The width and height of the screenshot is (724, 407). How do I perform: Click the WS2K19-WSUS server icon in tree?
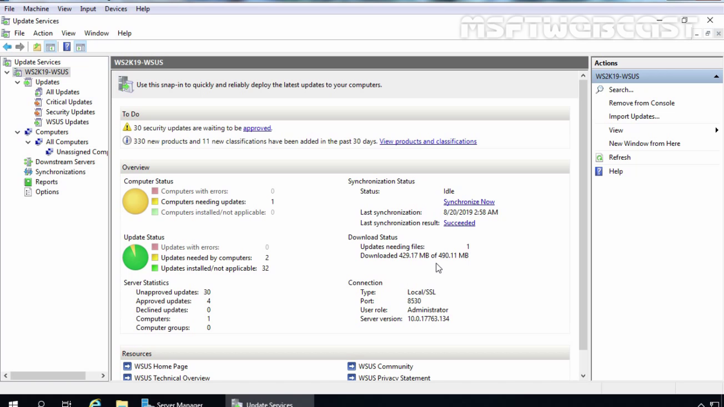click(x=17, y=72)
